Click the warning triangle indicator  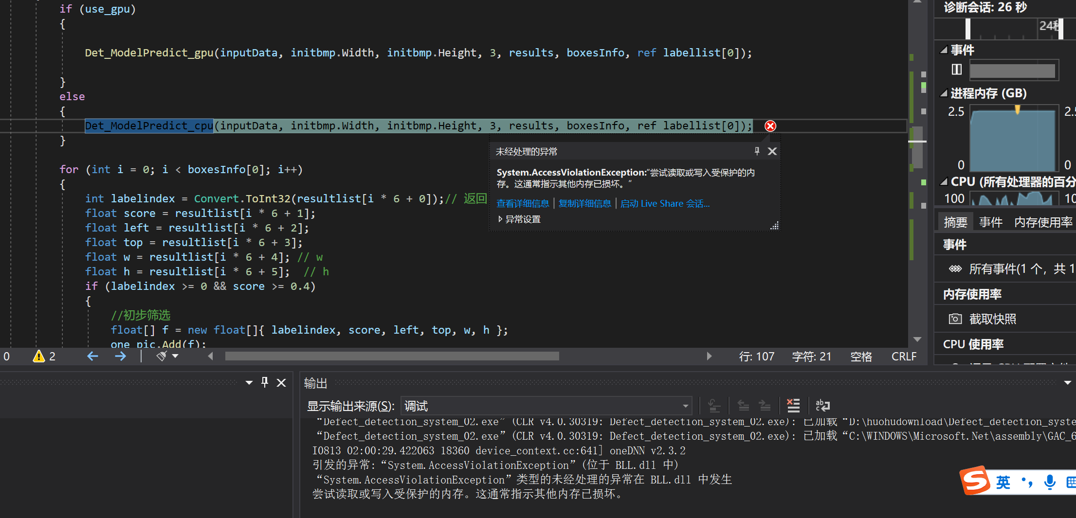coord(39,357)
